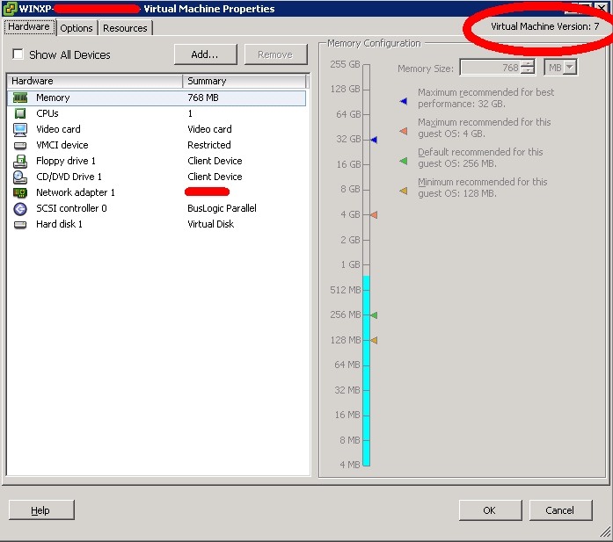Click the Floppy drive 1 icon
Image resolution: width=613 pixels, height=542 pixels.
pyautogui.click(x=20, y=162)
